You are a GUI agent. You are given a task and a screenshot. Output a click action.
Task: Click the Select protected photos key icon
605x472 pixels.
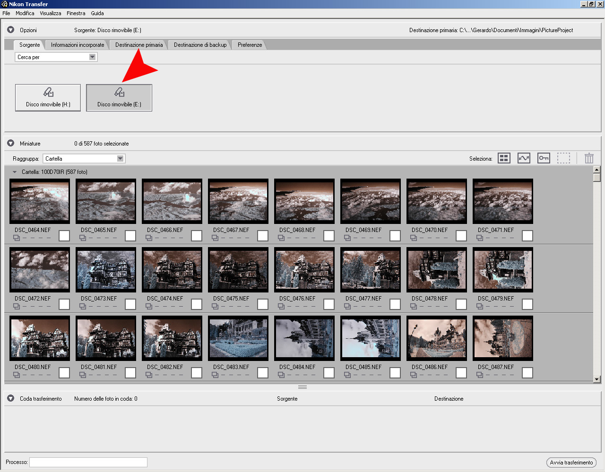coord(544,158)
